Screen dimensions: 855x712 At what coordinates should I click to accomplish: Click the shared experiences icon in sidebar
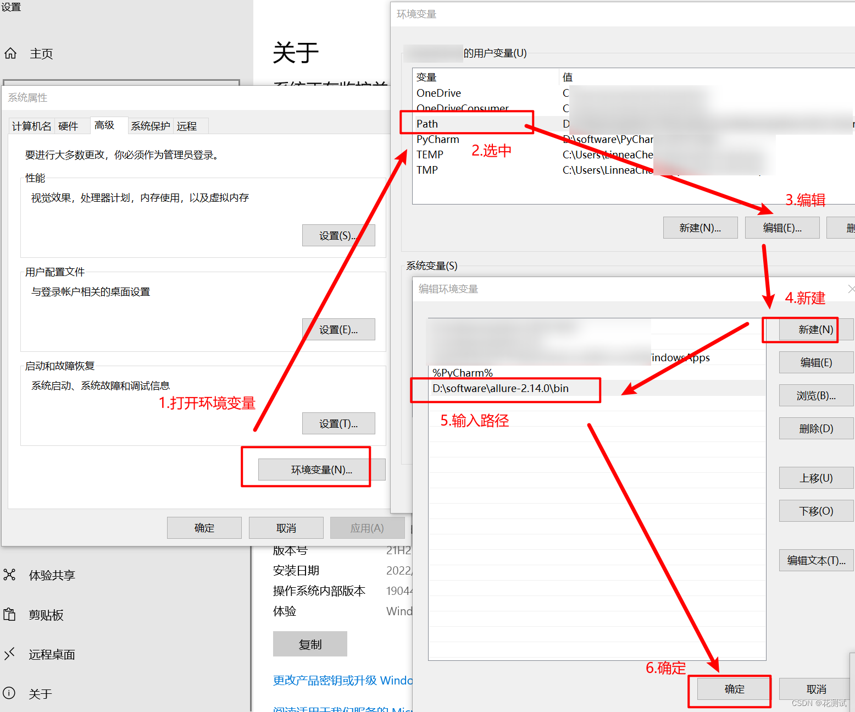click(x=9, y=575)
